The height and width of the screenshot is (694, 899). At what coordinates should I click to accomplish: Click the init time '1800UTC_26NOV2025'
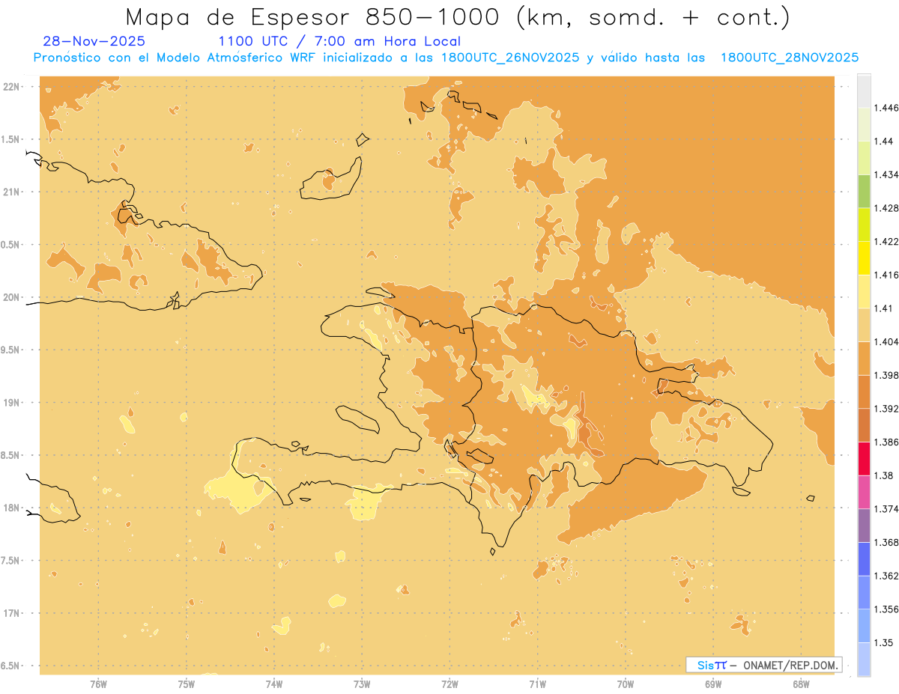point(510,58)
